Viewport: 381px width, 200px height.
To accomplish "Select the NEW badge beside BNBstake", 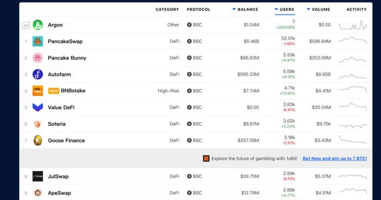I will pos(54,91).
